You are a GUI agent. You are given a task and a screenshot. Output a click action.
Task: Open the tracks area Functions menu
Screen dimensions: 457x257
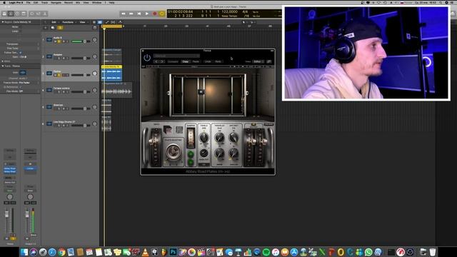(69, 22)
